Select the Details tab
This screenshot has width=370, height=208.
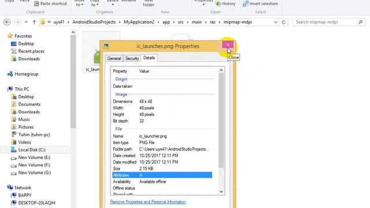(x=149, y=58)
